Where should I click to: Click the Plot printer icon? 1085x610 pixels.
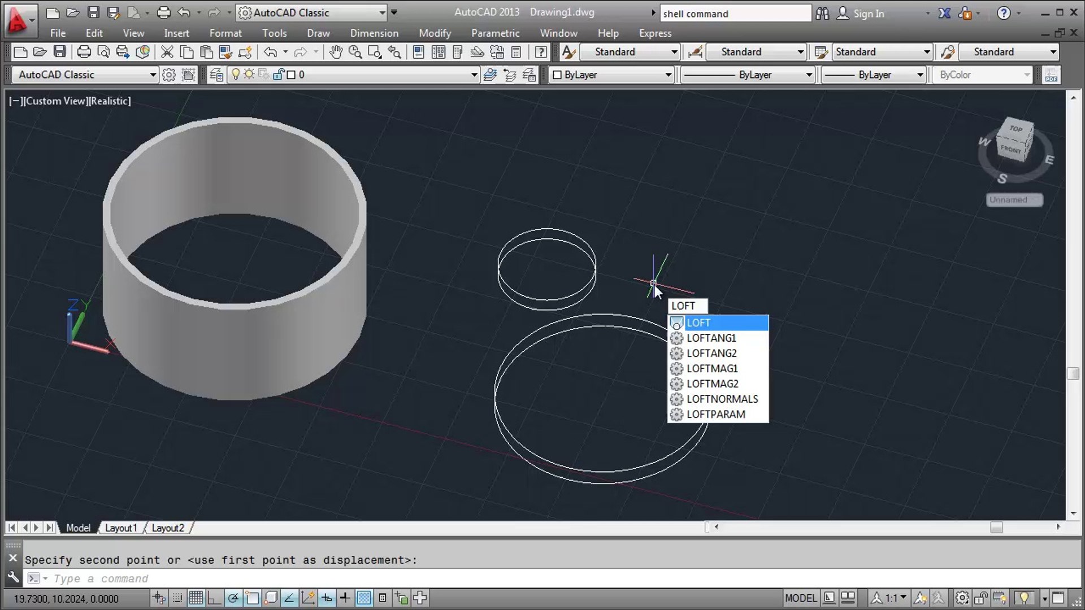pos(84,53)
